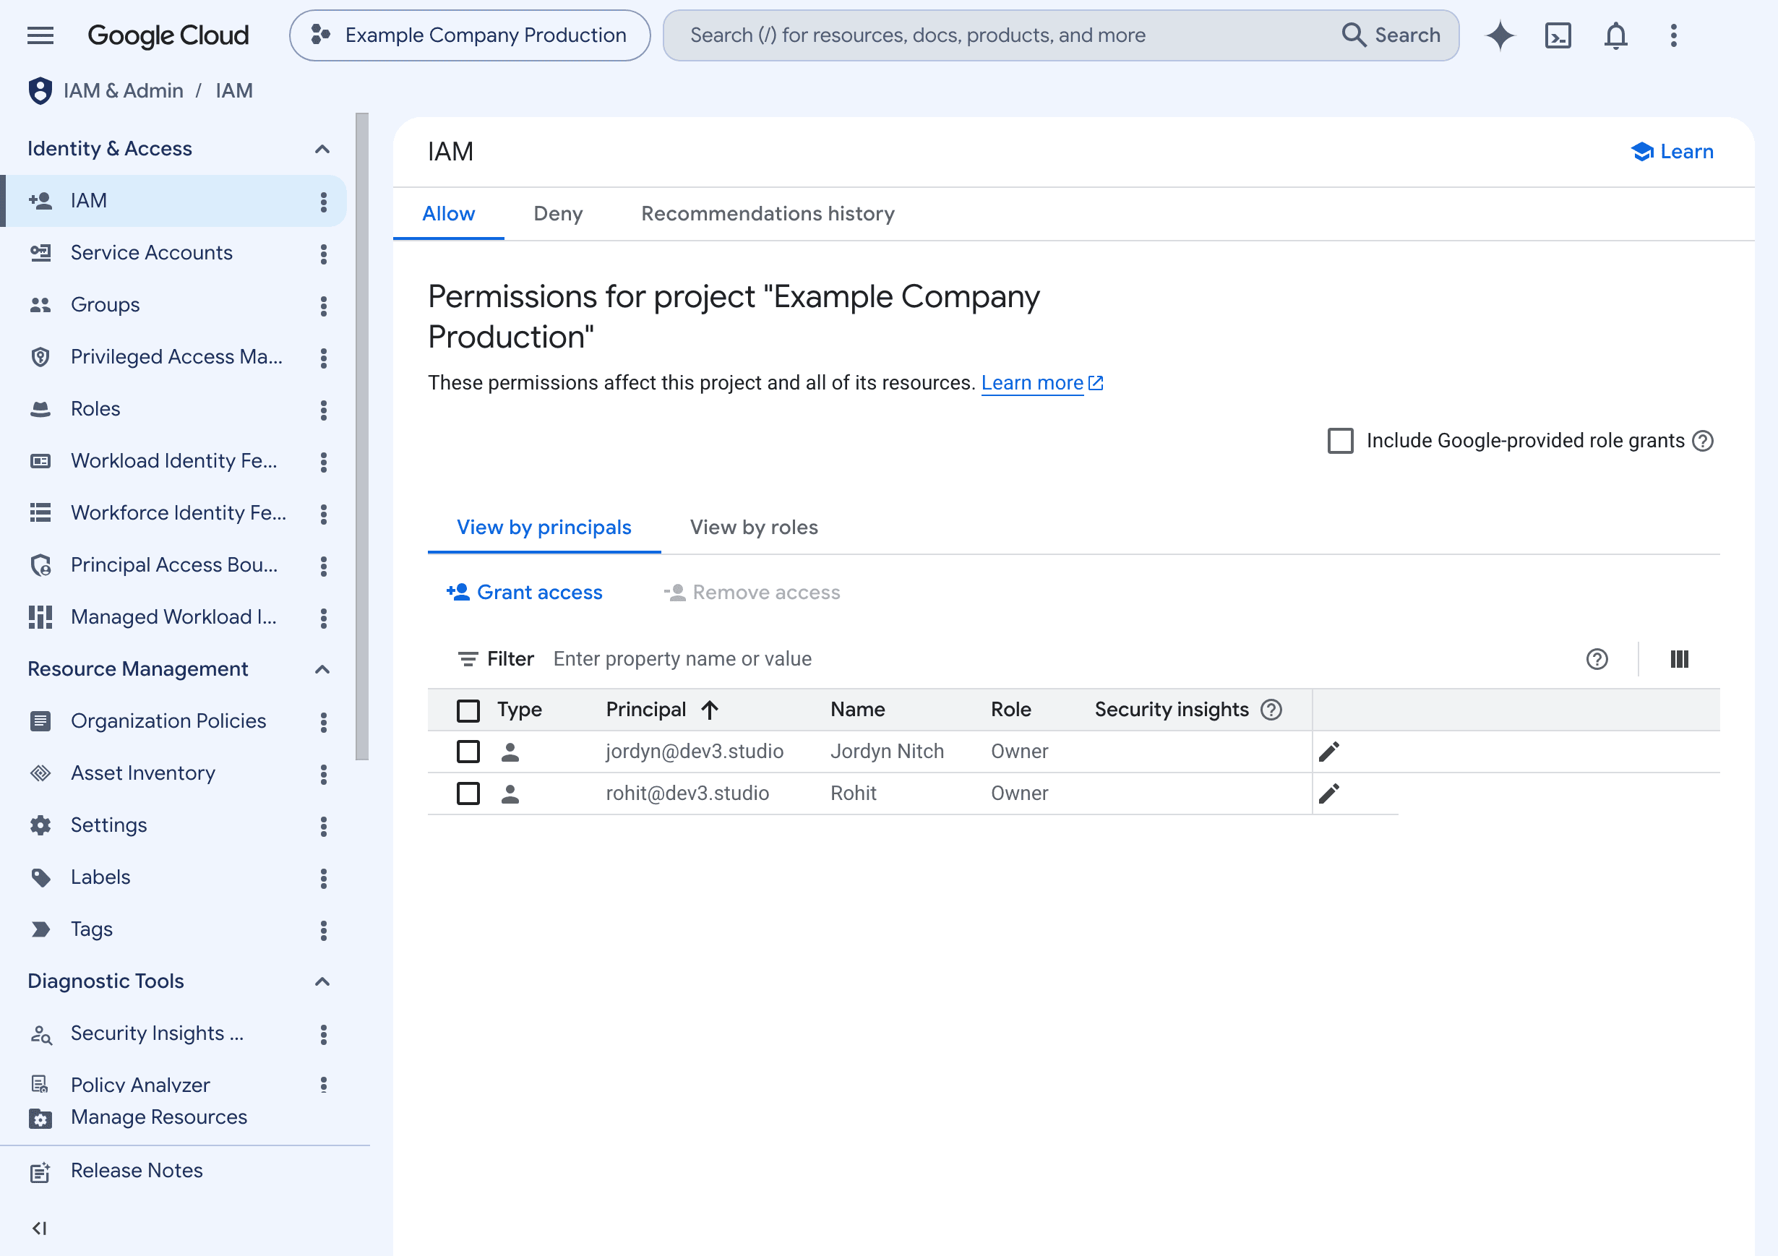This screenshot has height=1256, width=1778.
Task: Open Principal Access Boundary sidebar item
Action: tap(174, 564)
